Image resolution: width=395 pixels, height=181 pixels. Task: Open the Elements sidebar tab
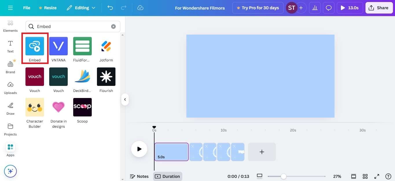coord(10,26)
